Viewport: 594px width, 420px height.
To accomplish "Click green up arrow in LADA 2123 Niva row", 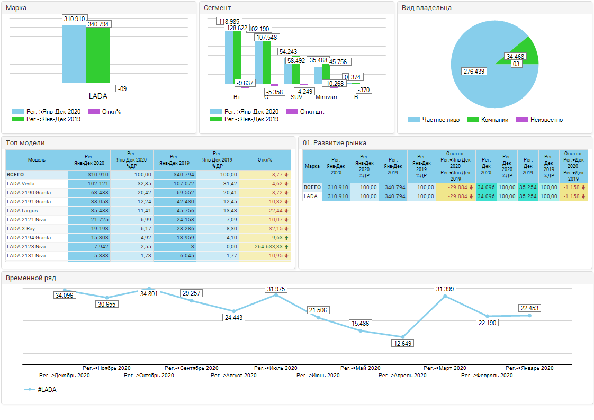I will click(x=286, y=247).
